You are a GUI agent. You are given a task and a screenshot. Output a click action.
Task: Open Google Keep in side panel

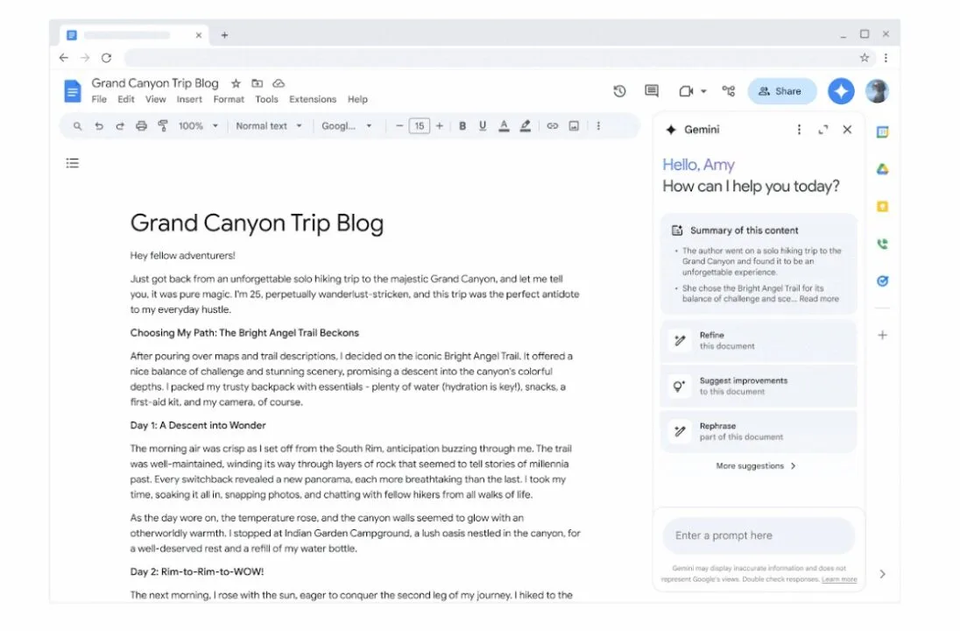point(882,207)
